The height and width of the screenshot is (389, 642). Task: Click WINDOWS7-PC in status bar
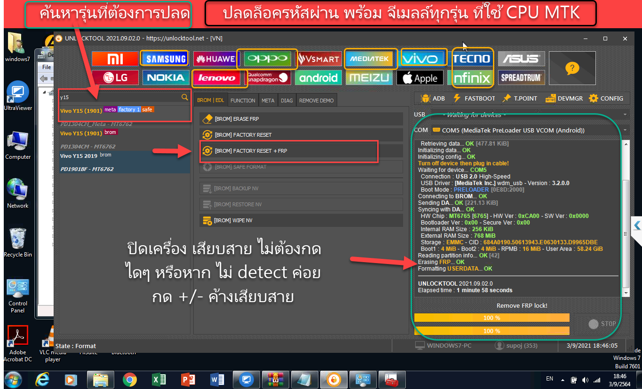click(x=443, y=345)
